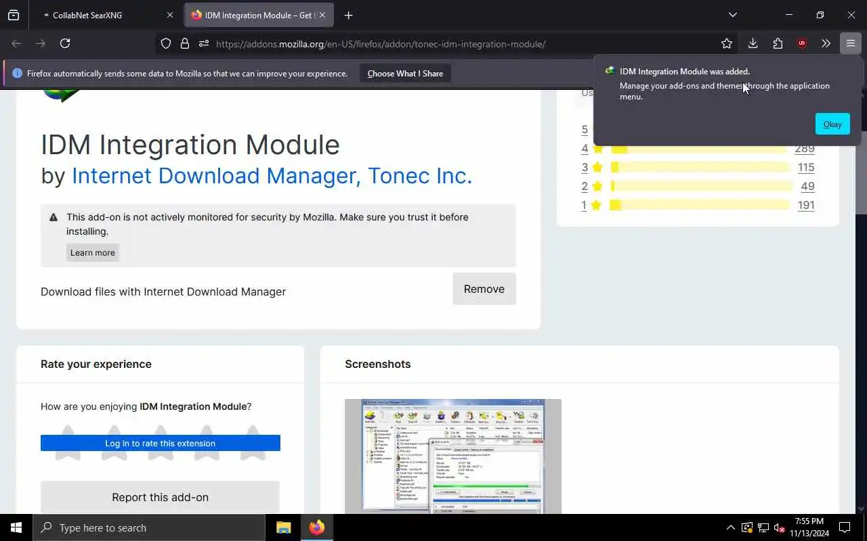This screenshot has width=867, height=541.
Task: Click Okay in add-on added popup
Action: tap(832, 124)
